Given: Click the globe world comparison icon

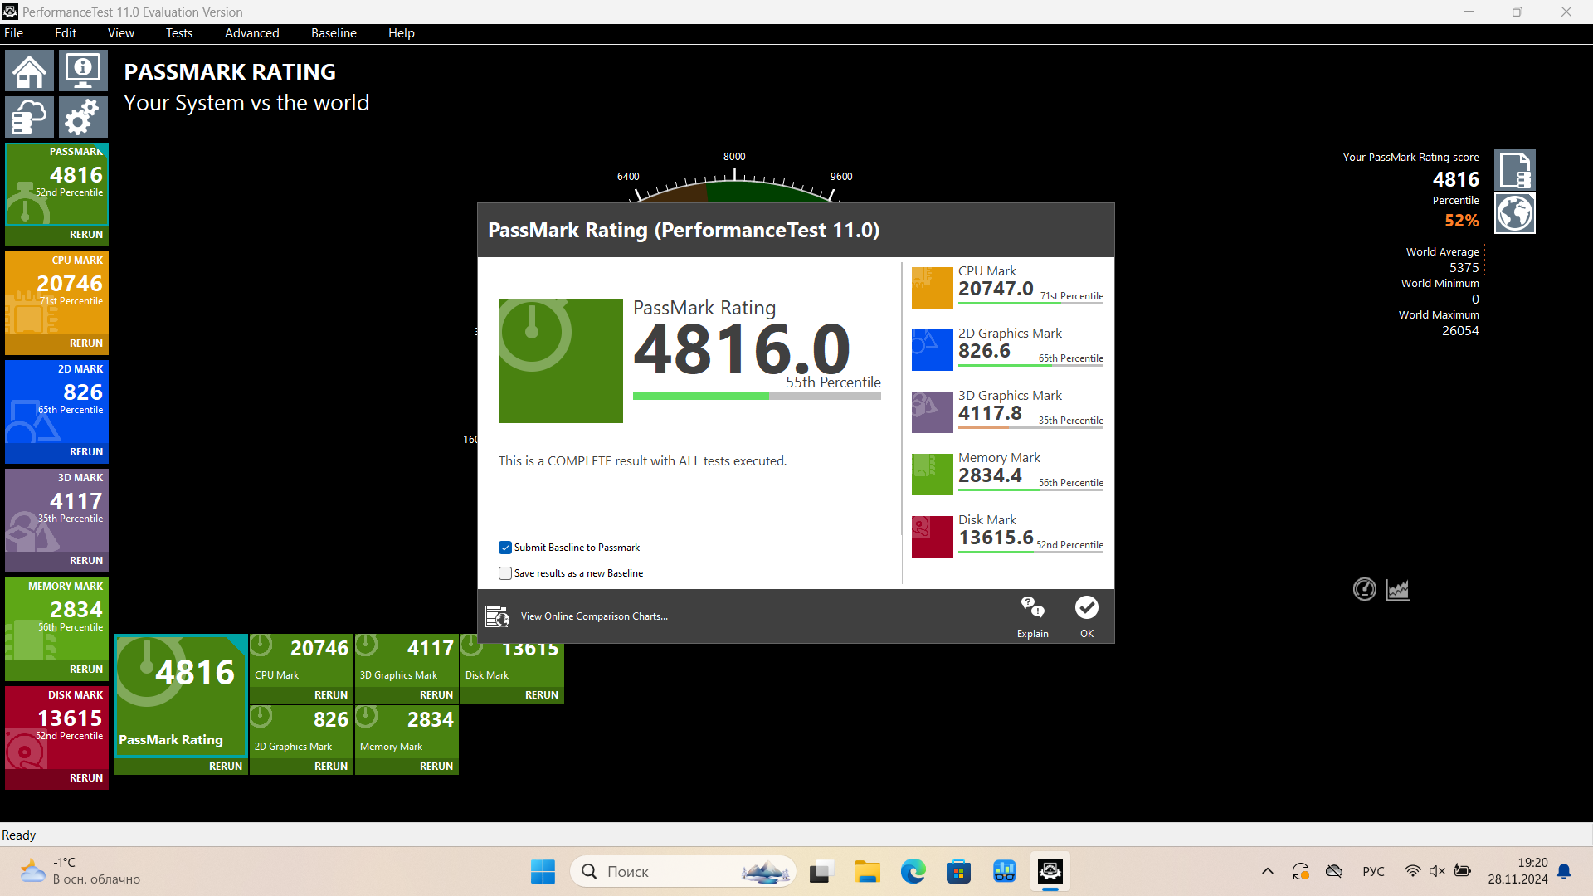Looking at the screenshot, I should coord(1514,213).
